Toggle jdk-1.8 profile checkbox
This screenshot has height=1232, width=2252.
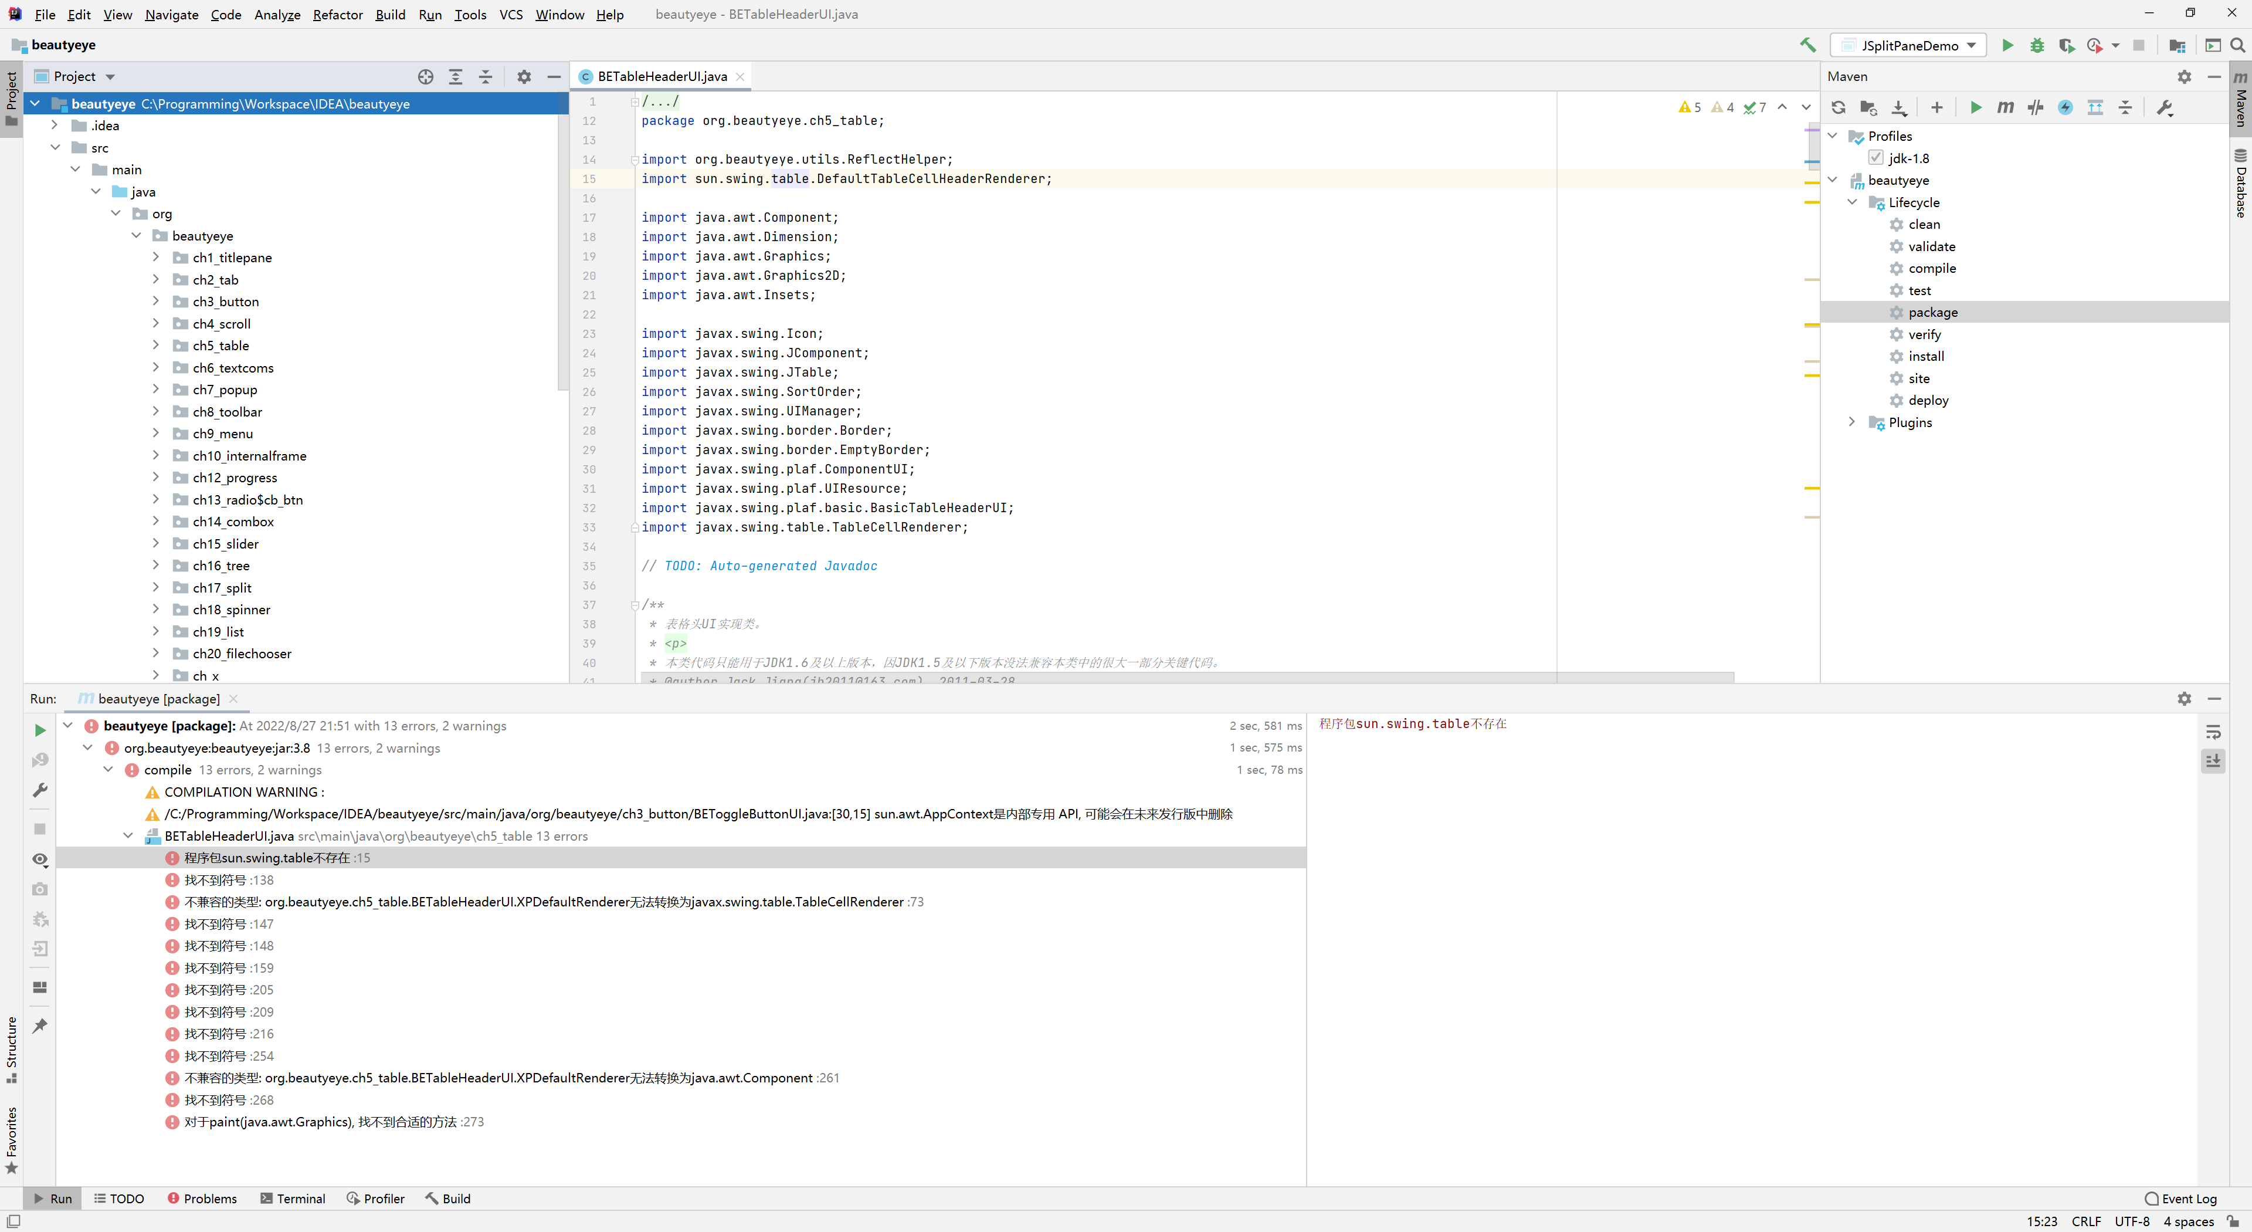[x=1875, y=158]
